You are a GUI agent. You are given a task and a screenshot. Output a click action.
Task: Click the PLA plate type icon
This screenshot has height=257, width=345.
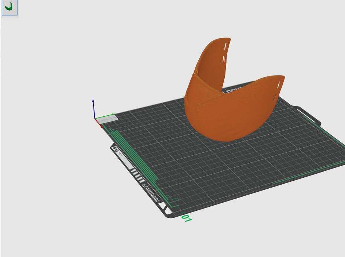click(117, 149)
